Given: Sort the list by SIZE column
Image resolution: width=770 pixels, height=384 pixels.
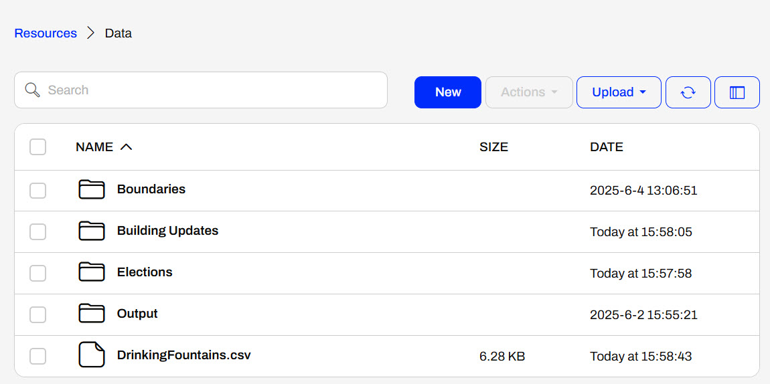Looking at the screenshot, I should [x=493, y=147].
